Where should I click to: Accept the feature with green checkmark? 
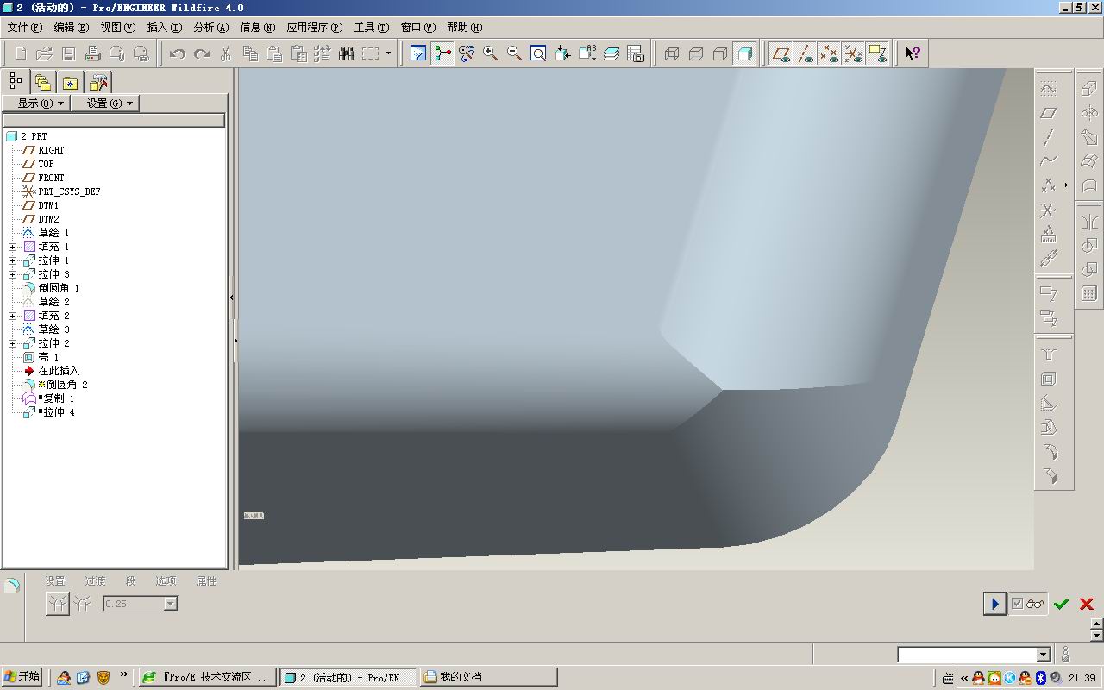click(1061, 604)
